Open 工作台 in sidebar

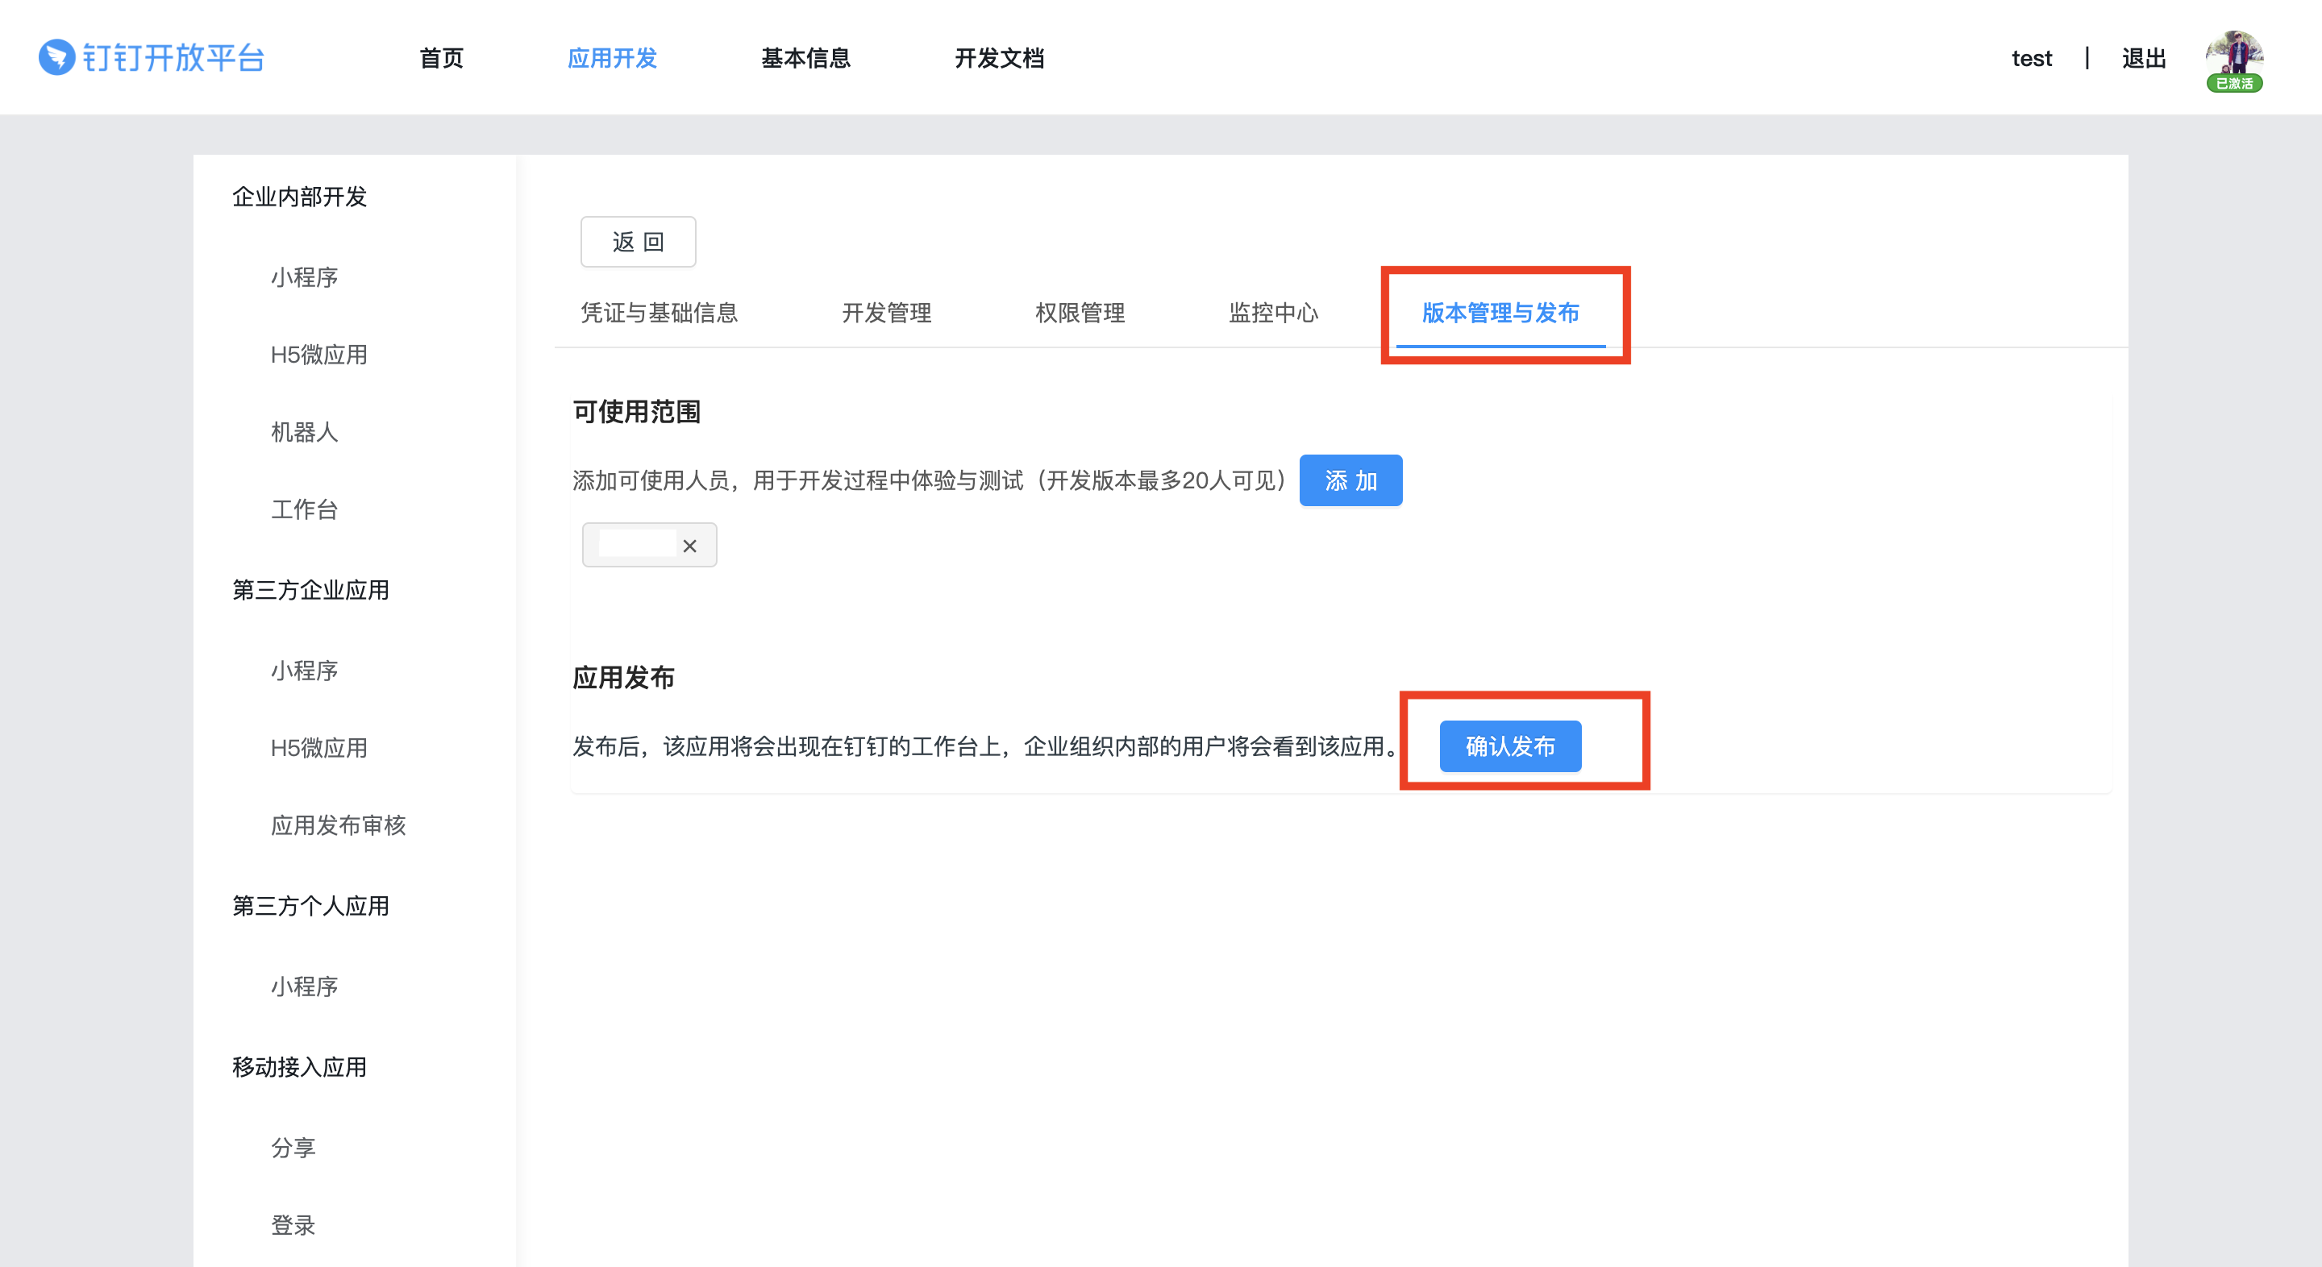(x=305, y=510)
